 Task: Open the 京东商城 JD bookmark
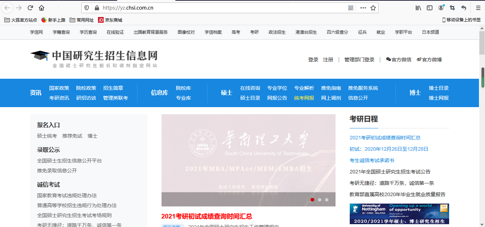[x=110, y=20]
